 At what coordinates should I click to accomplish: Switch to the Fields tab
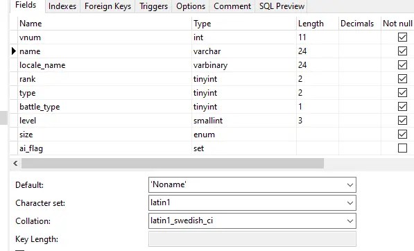28,6
